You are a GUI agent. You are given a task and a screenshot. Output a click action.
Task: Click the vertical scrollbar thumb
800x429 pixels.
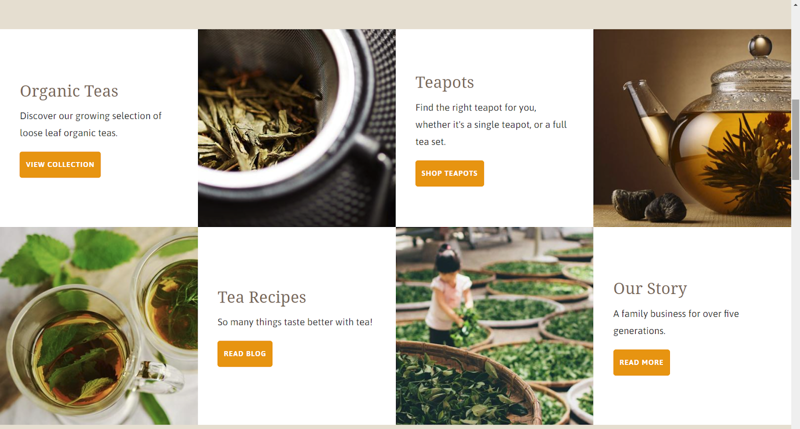click(x=795, y=139)
